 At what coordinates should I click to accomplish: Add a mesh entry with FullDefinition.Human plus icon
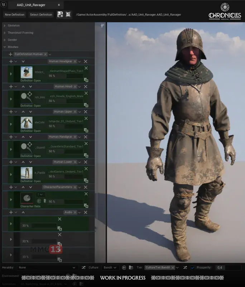(10, 54)
